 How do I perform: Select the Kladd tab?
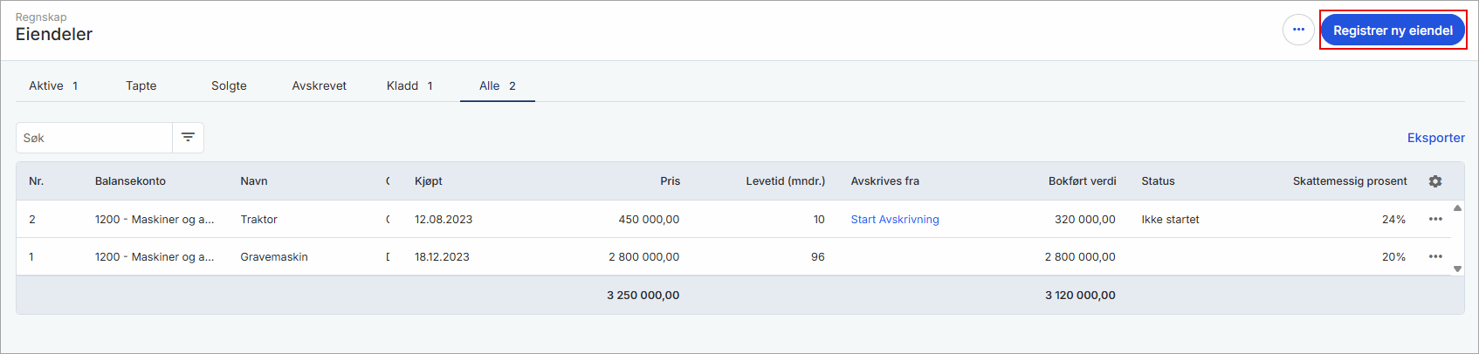tap(409, 85)
